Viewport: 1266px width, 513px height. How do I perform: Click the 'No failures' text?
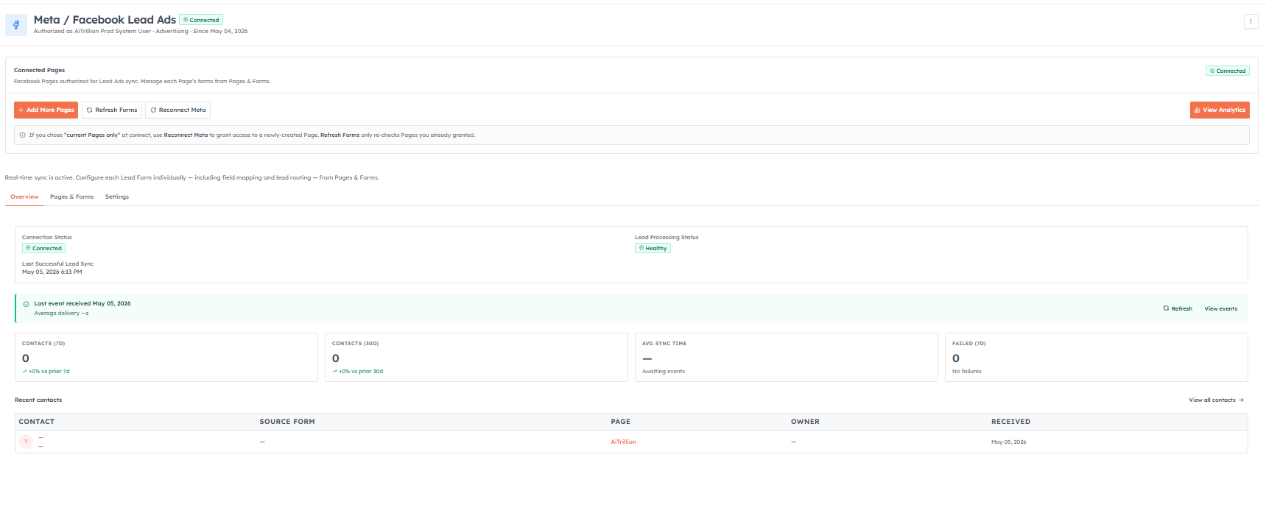[x=967, y=371]
